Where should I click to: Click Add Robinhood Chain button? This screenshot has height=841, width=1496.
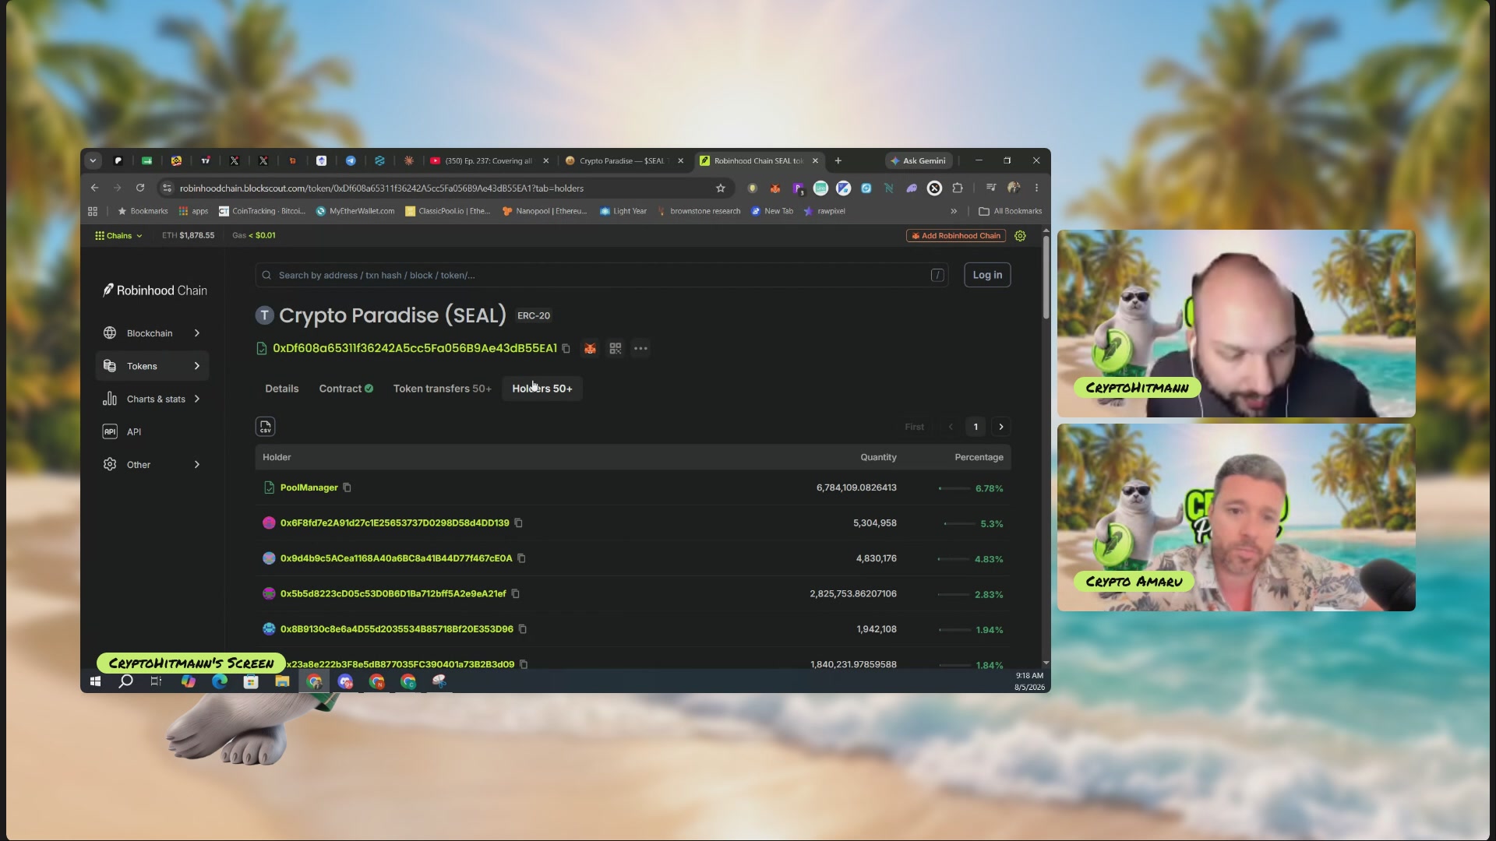(x=956, y=236)
